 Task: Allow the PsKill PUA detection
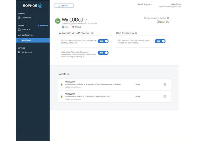click(138, 97)
